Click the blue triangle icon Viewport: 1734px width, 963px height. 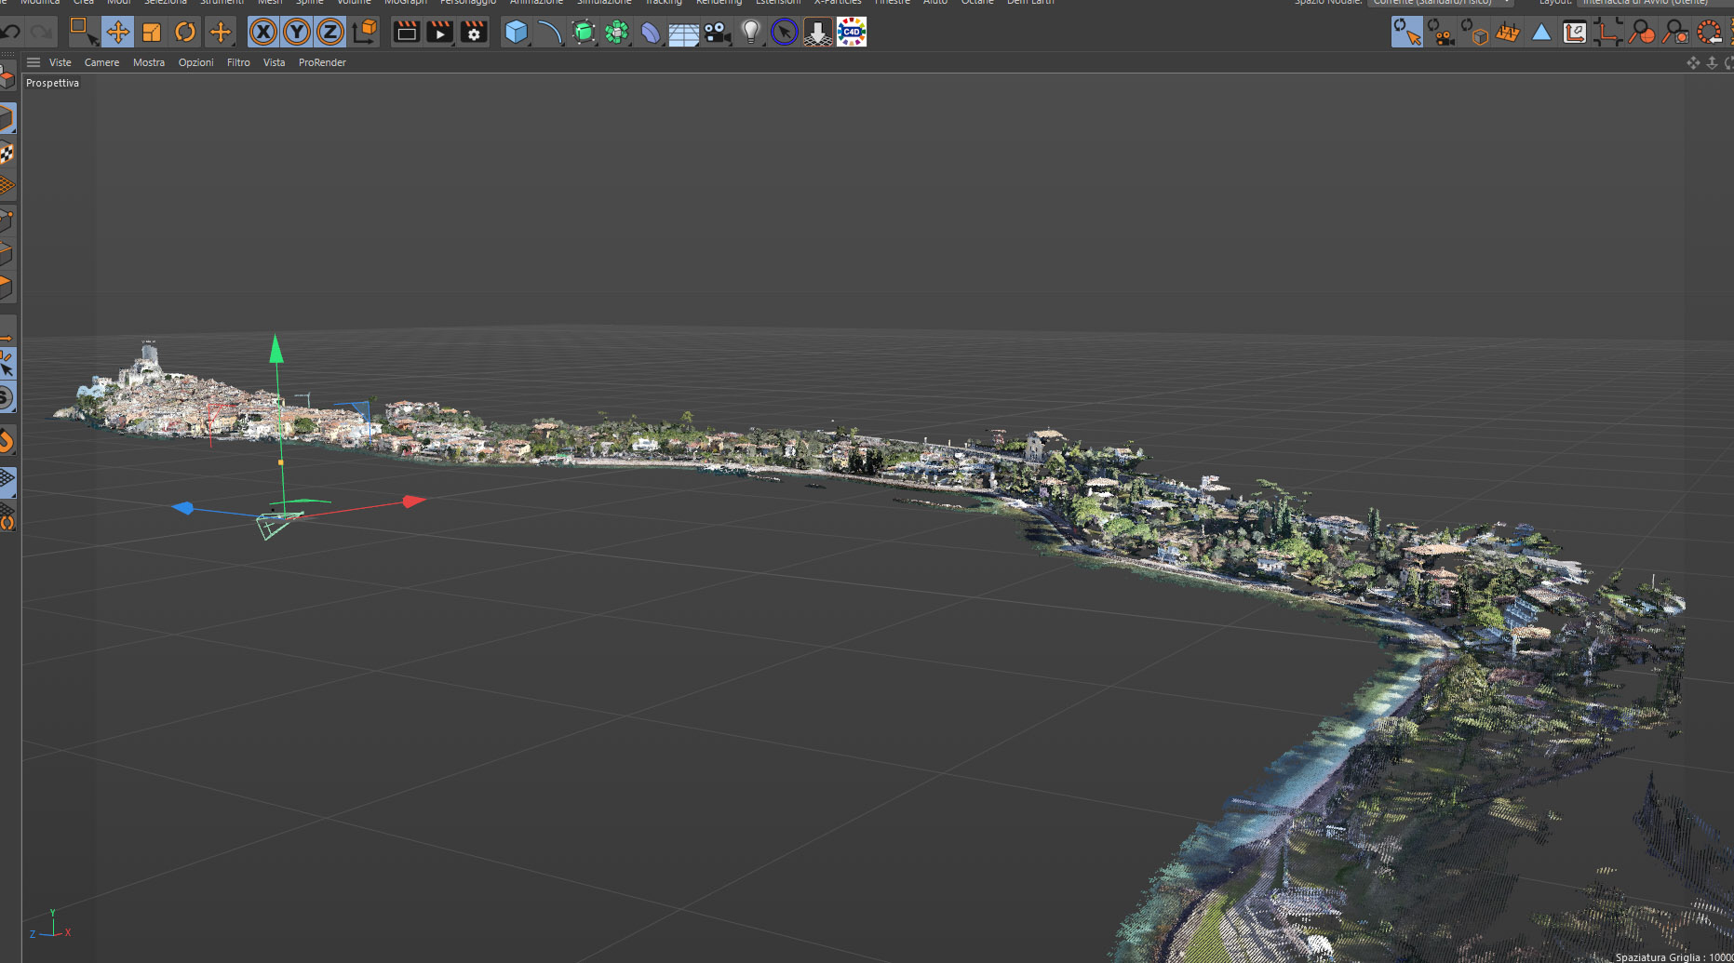[1541, 33]
